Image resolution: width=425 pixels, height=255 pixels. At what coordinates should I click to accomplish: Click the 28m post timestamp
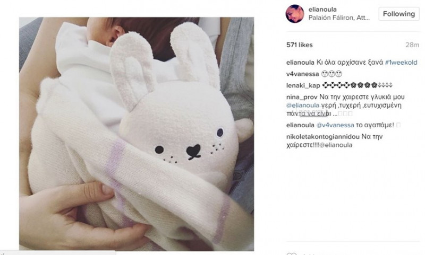[x=412, y=45]
